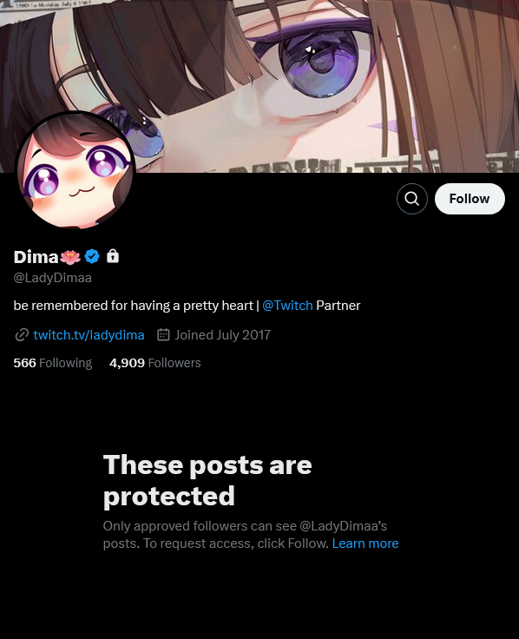Open the @Twitch mention in bio
The width and height of the screenshot is (519, 639).
tap(287, 306)
